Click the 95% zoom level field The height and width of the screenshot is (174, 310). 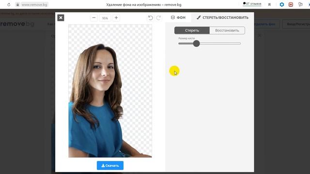105,18
